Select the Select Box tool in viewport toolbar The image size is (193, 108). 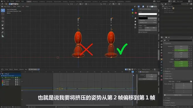3,10
